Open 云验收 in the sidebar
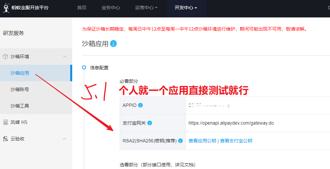This screenshot has width=330, height=169. [17, 139]
